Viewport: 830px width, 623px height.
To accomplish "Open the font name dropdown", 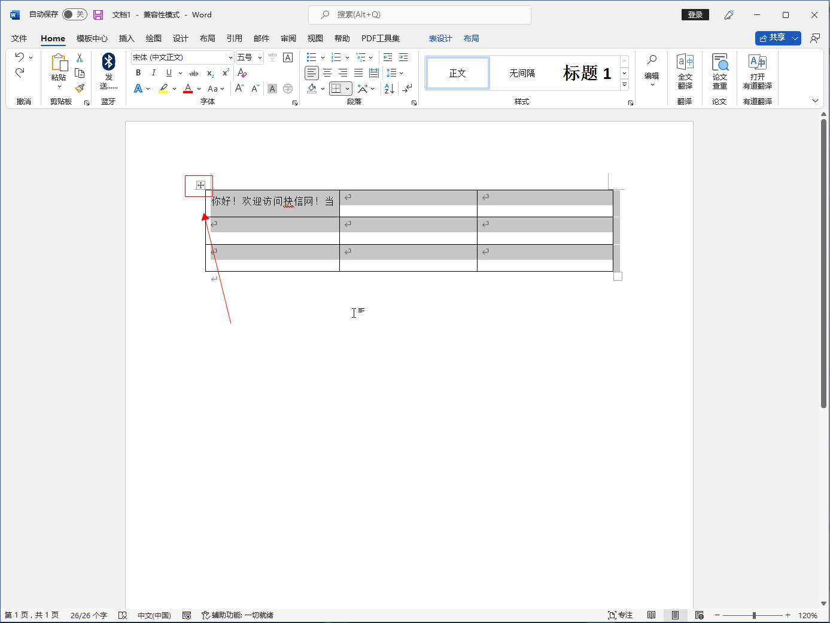I will [230, 57].
